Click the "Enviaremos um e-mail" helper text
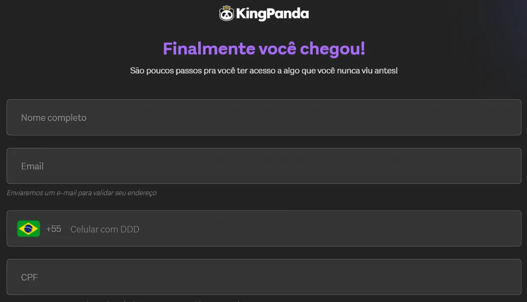This screenshot has width=527, height=302. (82, 193)
